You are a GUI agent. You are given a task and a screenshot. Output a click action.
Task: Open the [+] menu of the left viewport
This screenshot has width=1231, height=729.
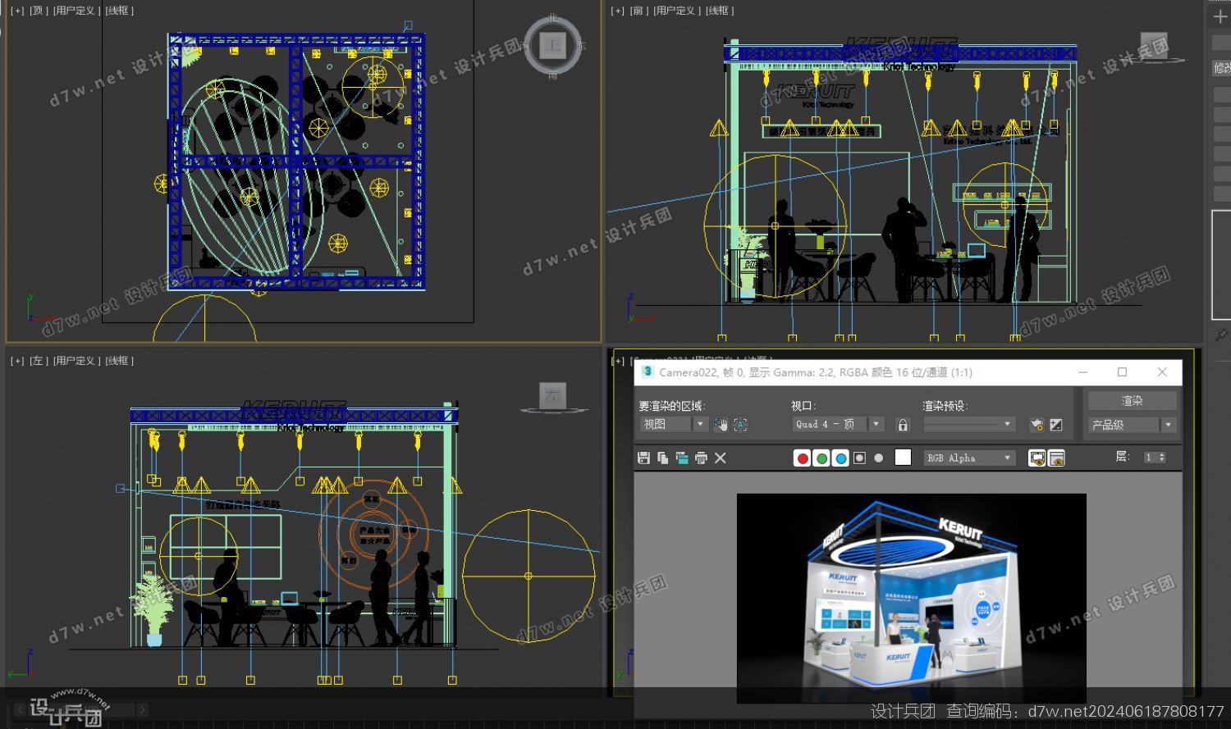click(17, 361)
